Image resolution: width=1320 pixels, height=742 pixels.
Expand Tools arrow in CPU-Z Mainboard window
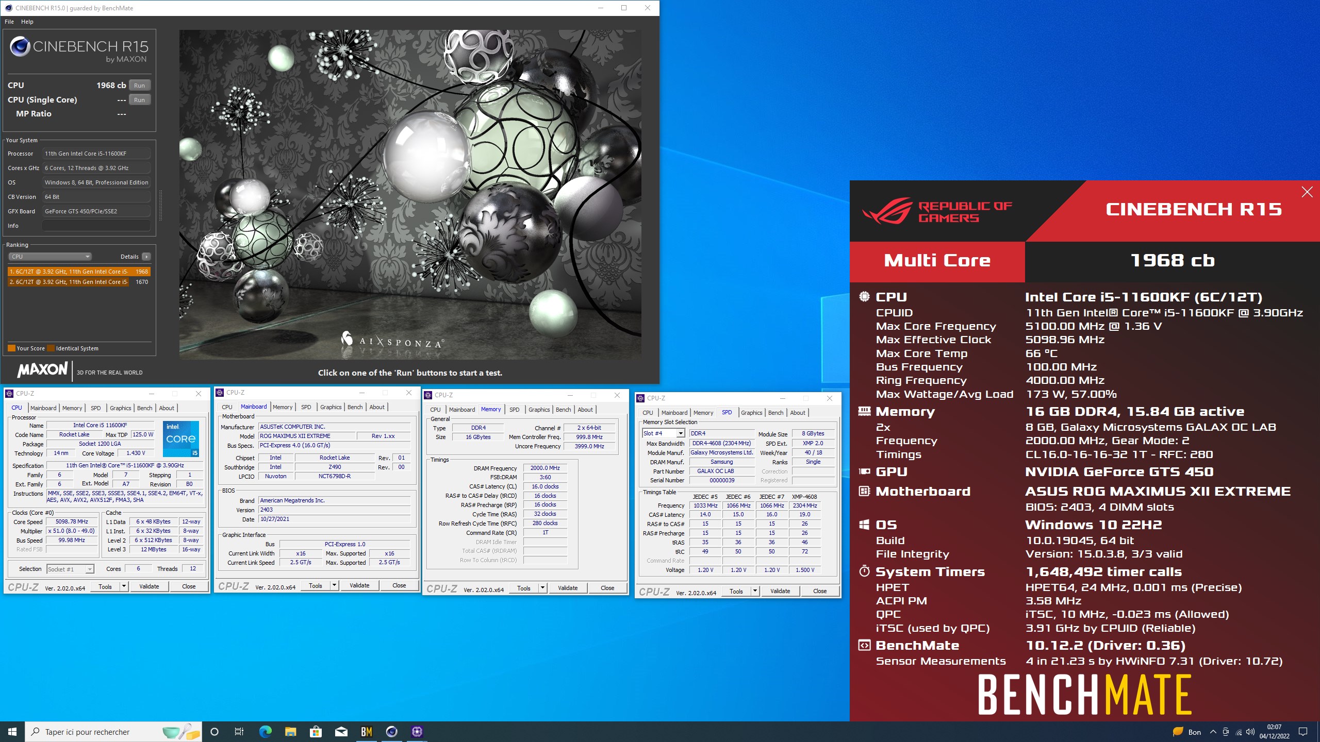(x=334, y=585)
